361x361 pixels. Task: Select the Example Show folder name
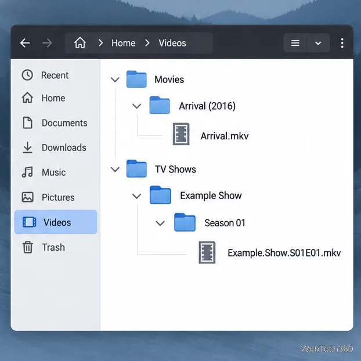(x=211, y=196)
